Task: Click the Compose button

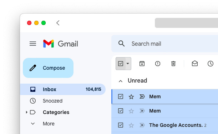Action: [48, 68]
